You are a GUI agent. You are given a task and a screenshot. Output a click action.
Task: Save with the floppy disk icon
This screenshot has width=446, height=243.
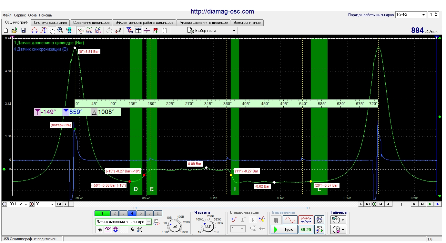tap(23, 31)
